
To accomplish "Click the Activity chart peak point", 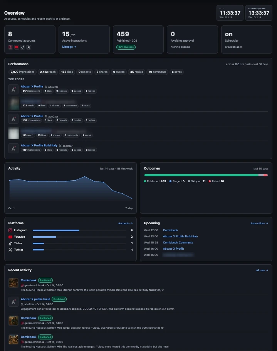I will 85,176.
